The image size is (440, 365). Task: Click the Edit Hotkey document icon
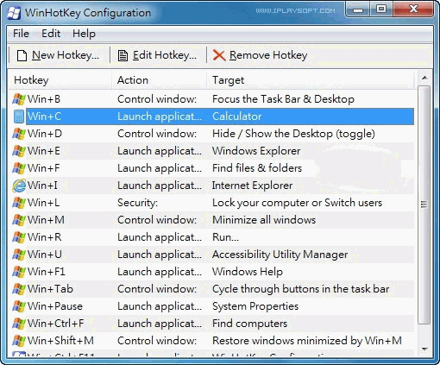(123, 55)
